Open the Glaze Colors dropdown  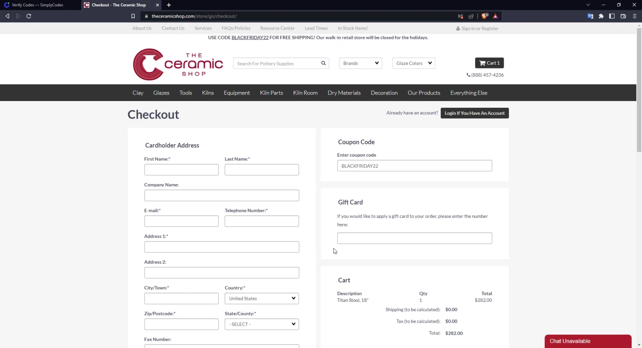(413, 63)
